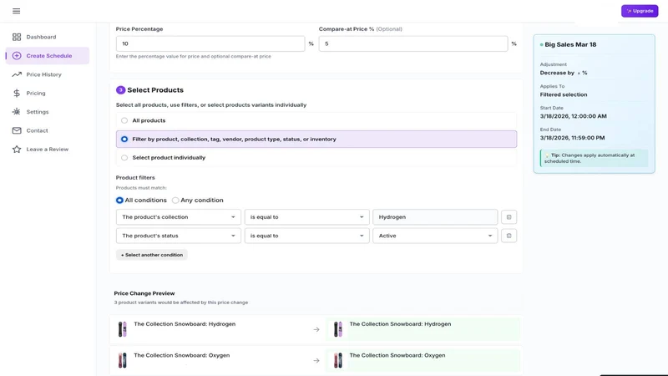Open operator dropdown in status row
Viewport: 668px width, 376px height.
(306, 236)
